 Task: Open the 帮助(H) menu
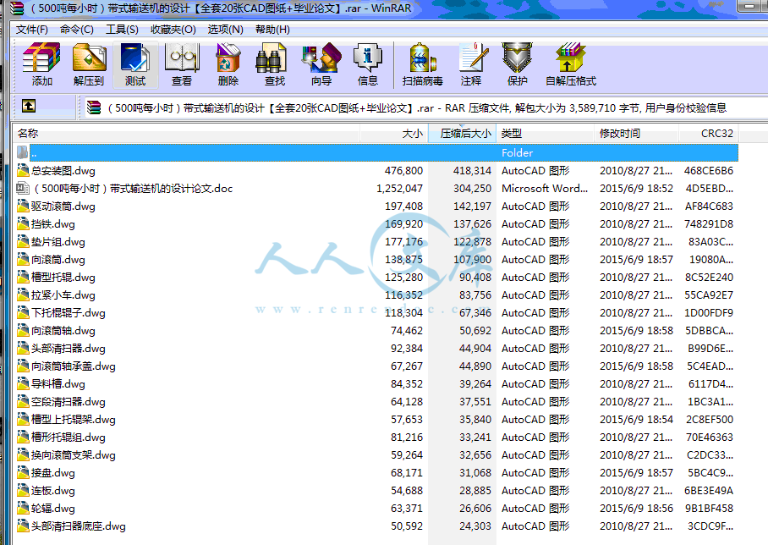point(272,30)
